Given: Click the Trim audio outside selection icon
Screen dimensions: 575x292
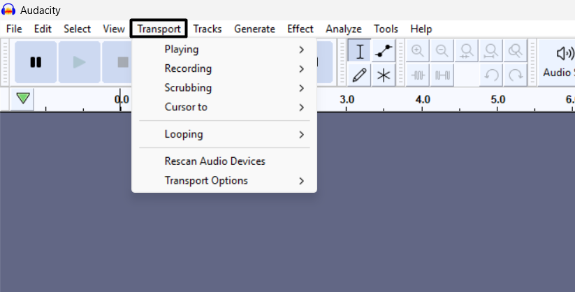Looking at the screenshot, I should point(418,75).
